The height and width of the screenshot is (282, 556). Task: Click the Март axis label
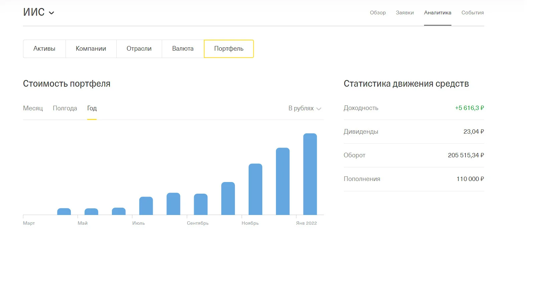[x=29, y=223]
